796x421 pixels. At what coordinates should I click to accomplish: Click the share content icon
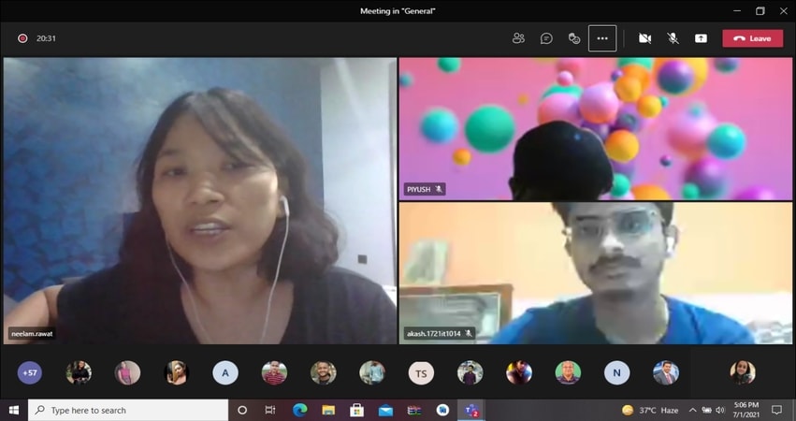pyautogui.click(x=701, y=38)
